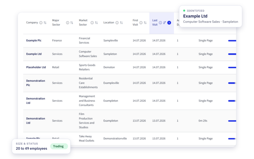The width and height of the screenshot is (254, 159).
Task: Click the info icon beside Last Visit
Action: 160,23
